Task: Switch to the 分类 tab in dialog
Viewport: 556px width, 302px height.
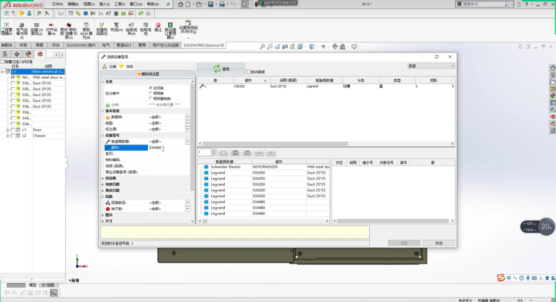Action: click(x=110, y=67)
